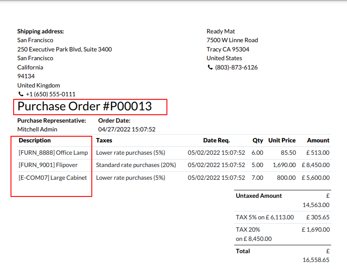The height and width of the screenshot is (269, 347).
Task: Click the vendor phone '(803)-873-6126'
Action: (x=236, y=67)
